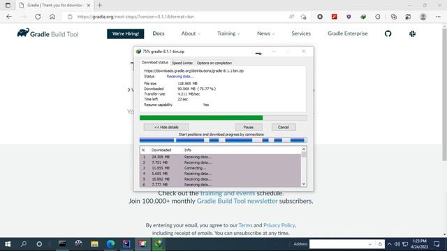Viewport: 447px width, 251px height.
Task: Open Cortana circle on taskbar
Action: pos(39,244)
